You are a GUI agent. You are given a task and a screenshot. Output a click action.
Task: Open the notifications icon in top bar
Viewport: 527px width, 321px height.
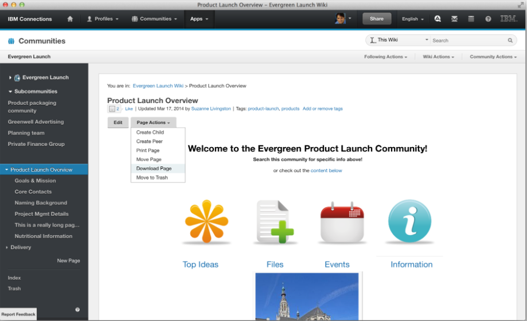click(x=438, y=19)
